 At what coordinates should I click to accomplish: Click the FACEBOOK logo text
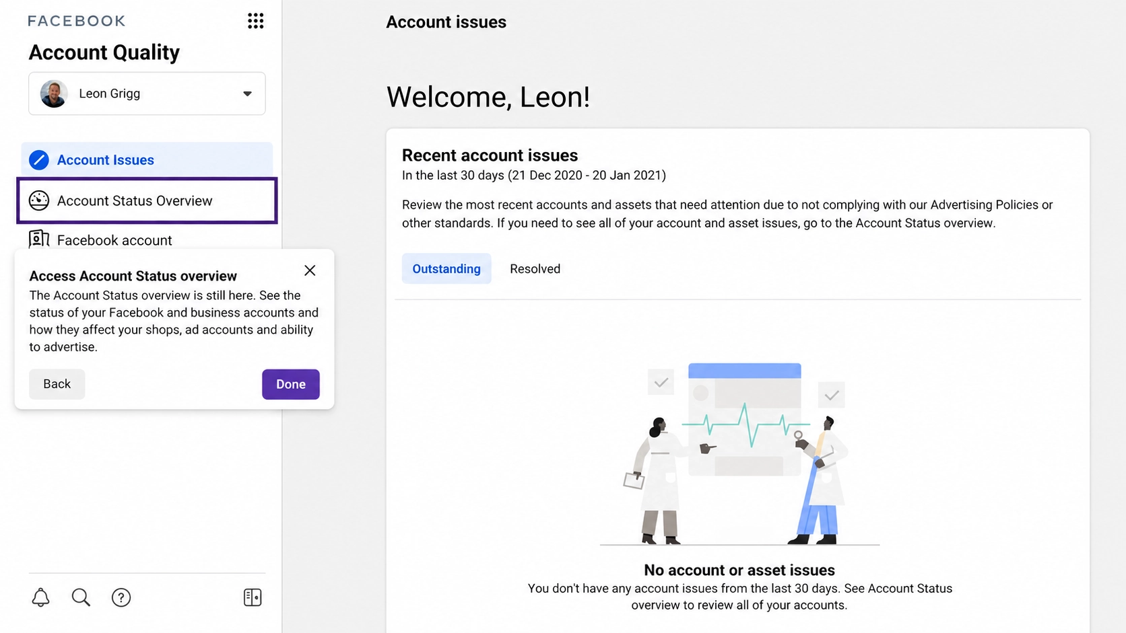tap(77, 21)
